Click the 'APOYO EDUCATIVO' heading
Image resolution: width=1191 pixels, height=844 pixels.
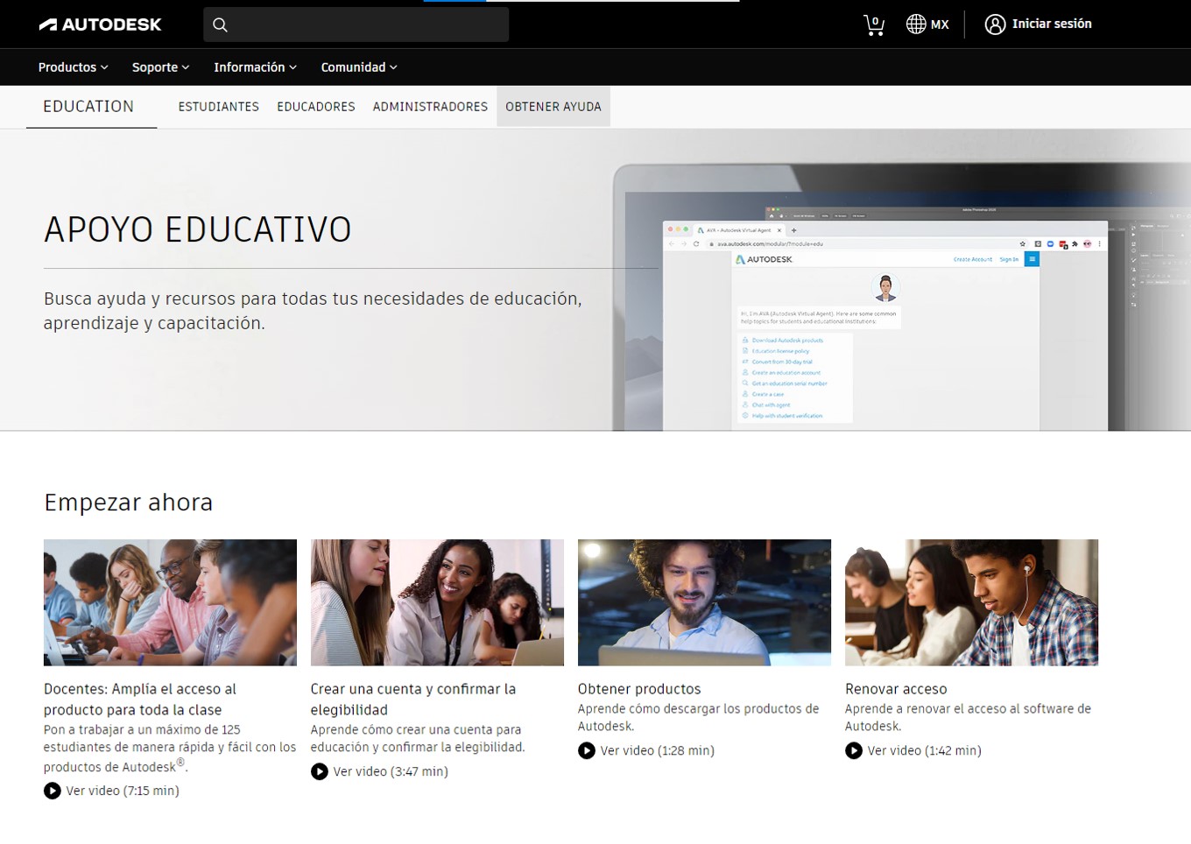[198, 229]
